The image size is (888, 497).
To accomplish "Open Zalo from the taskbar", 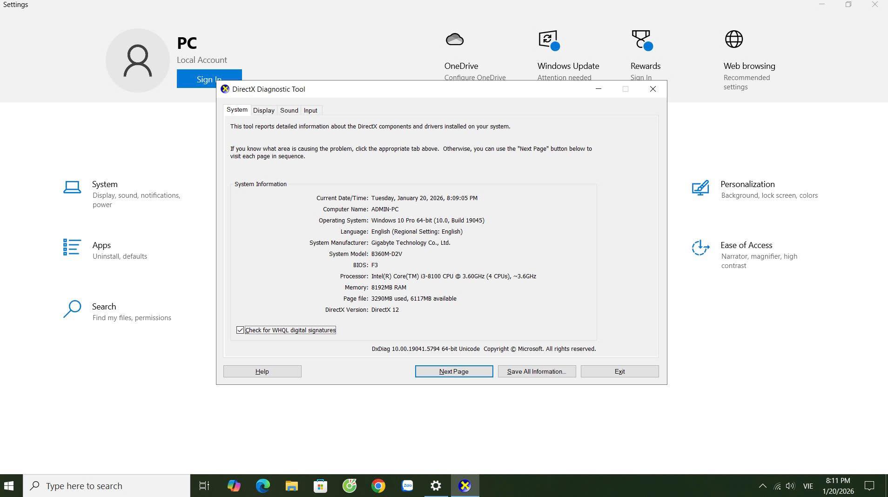I will click(x=407, y=486).
